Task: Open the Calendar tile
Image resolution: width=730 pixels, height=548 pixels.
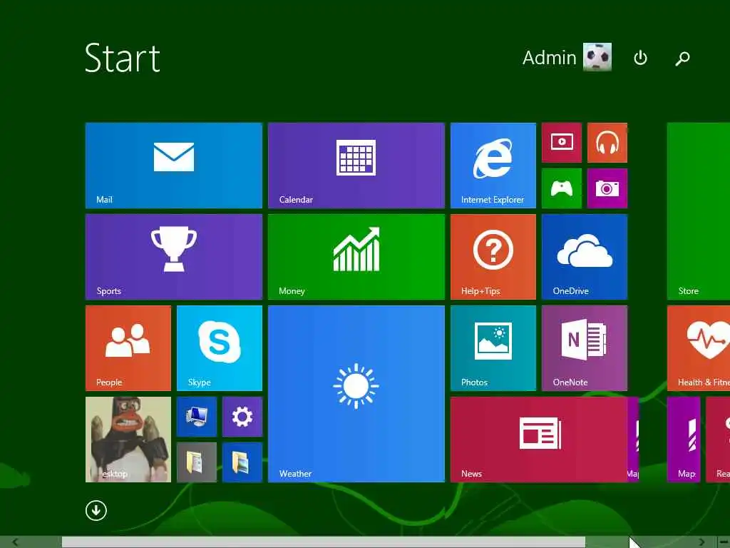Action: (x=356, y=166)
